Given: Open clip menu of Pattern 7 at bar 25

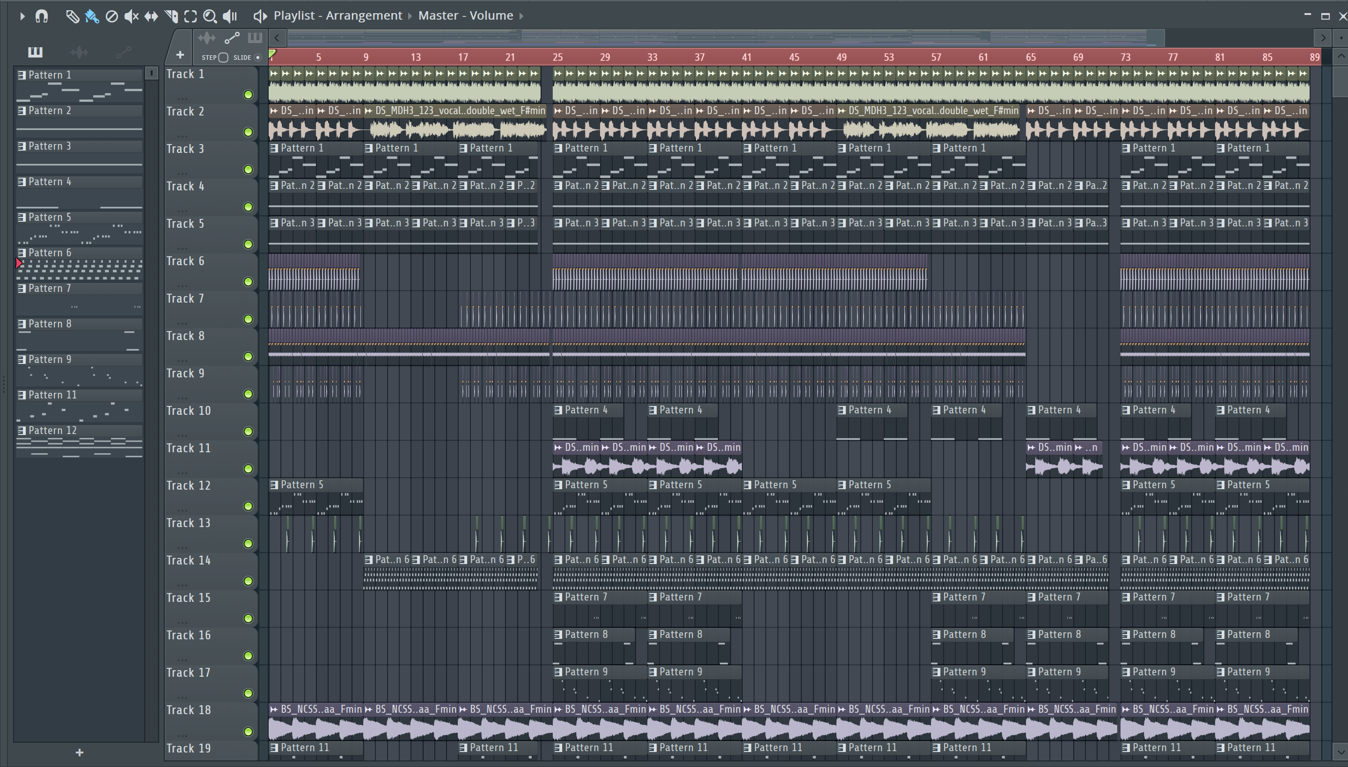Looking at the screenshot, I should pyautogui.click(x=558, y=597).
